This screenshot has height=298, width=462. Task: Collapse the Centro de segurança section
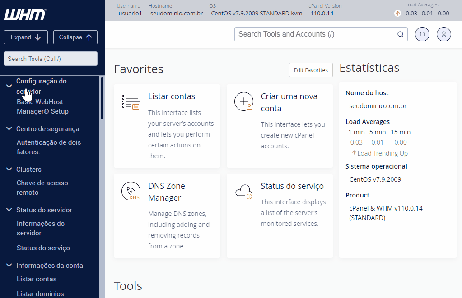(x=9, y=129)
